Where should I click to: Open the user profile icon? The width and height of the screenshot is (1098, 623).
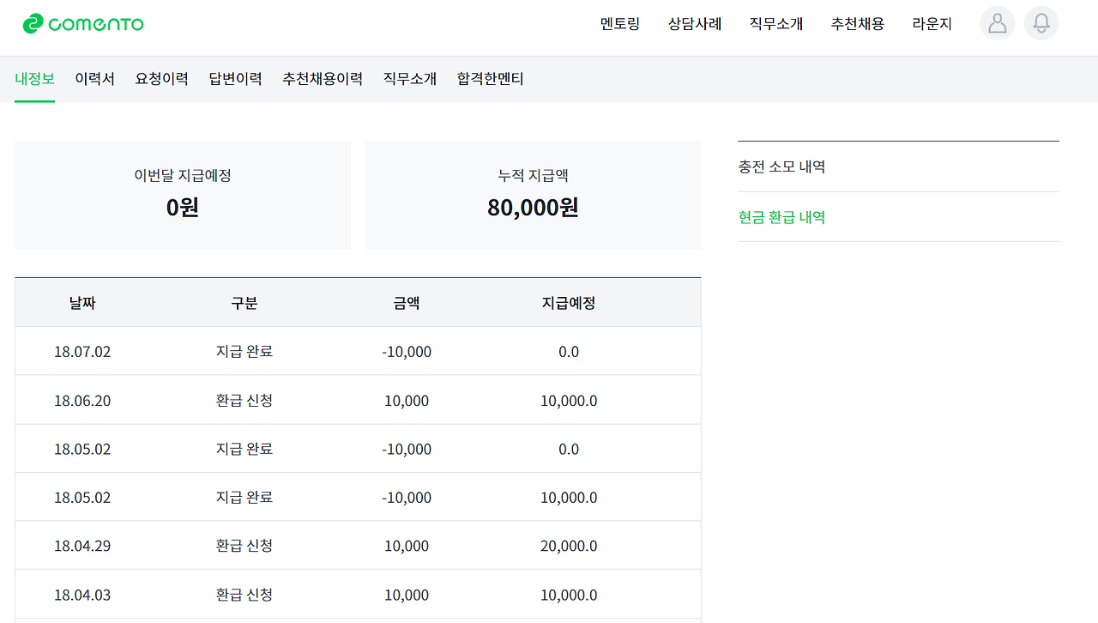click(997, 23)
